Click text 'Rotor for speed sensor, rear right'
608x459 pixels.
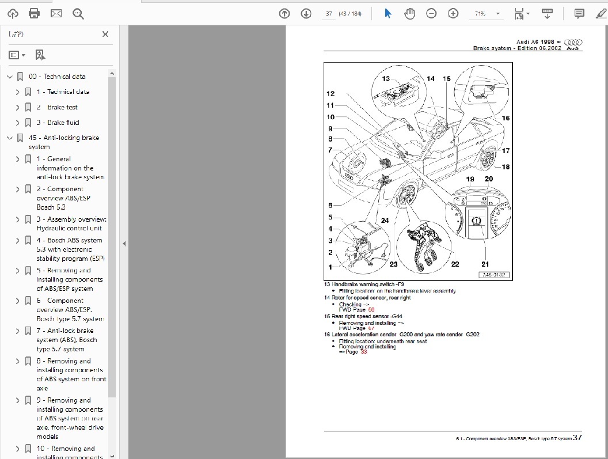pos(371,298)
